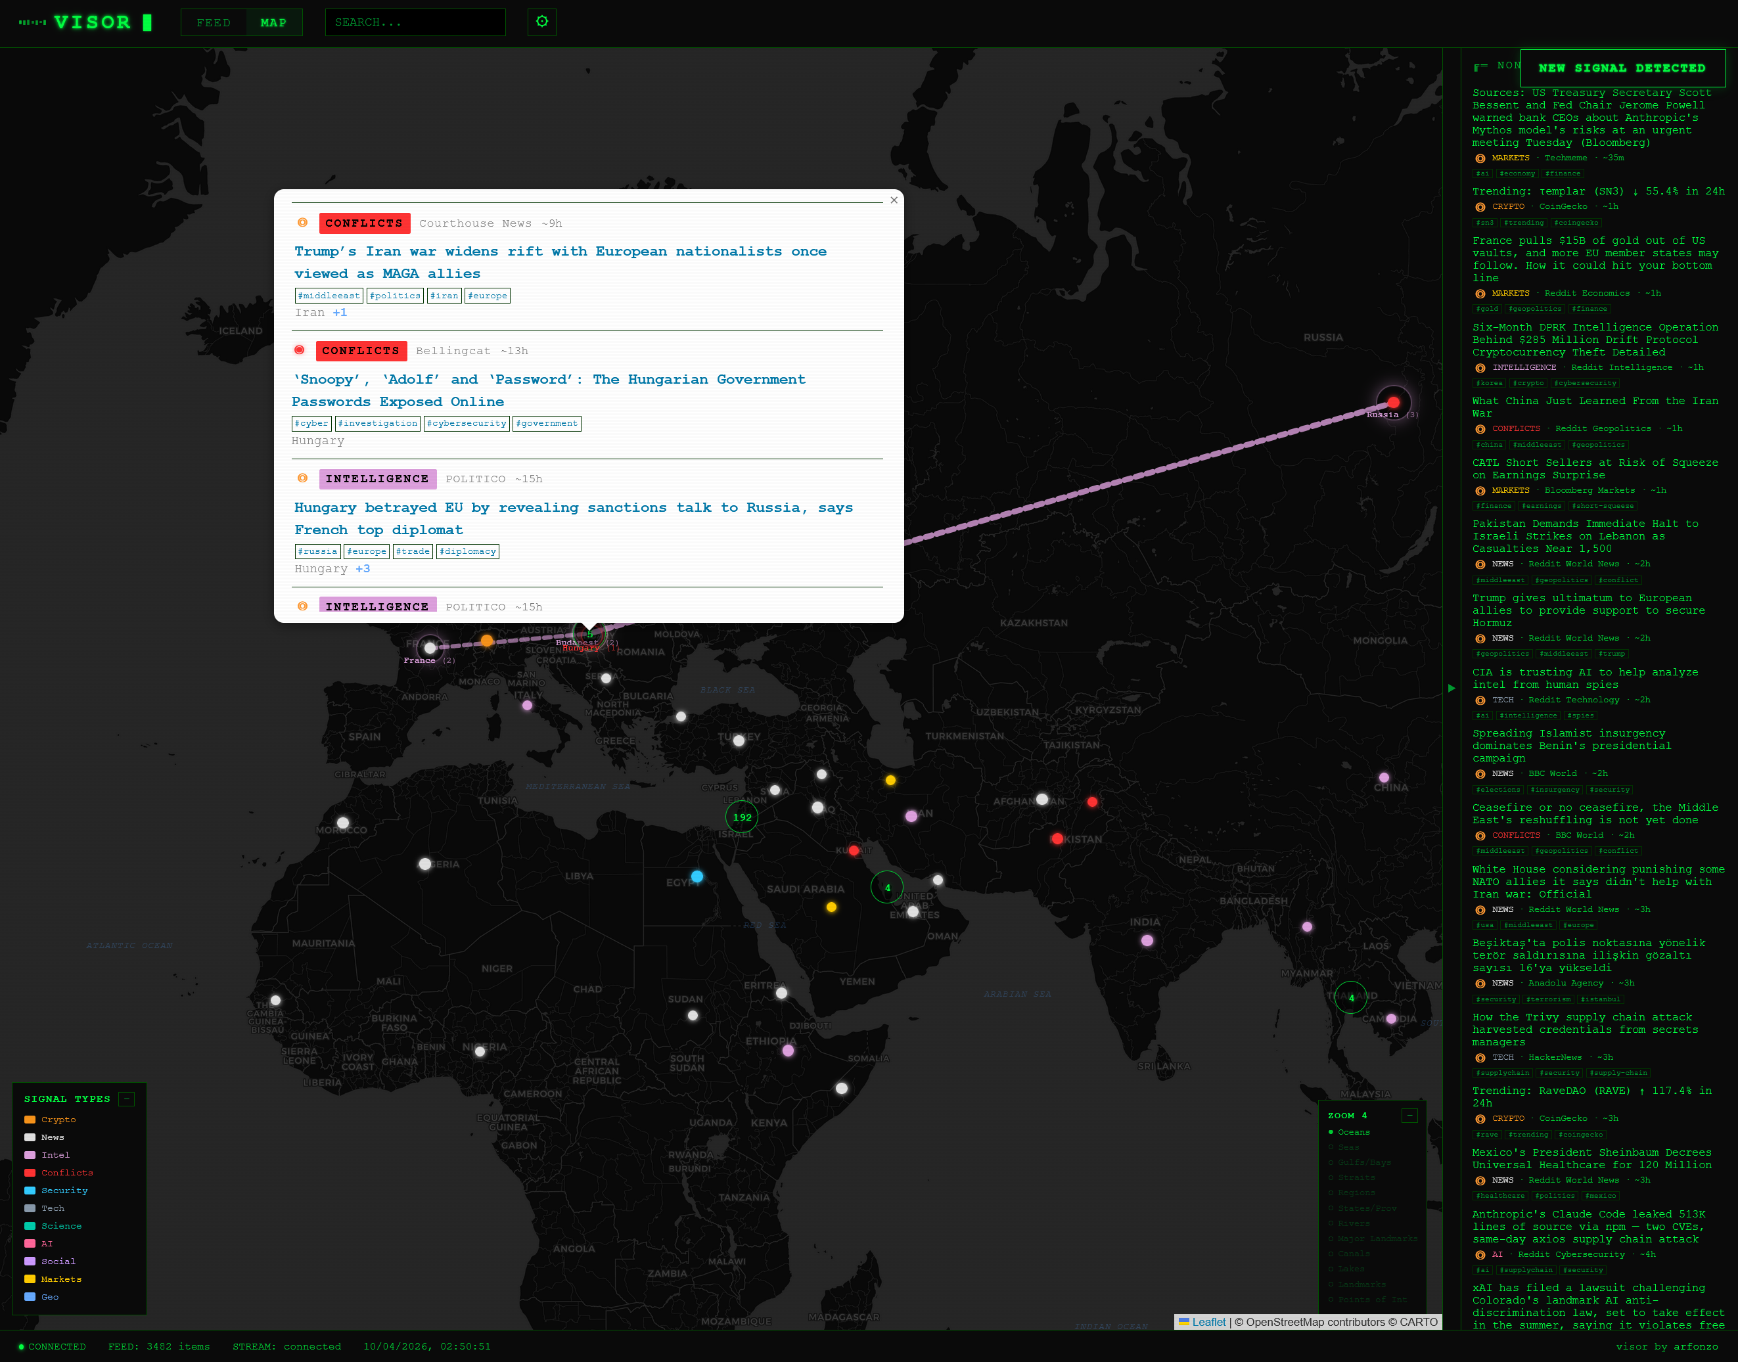Screen dimensions: 1738x1362
Task: Click the cyan Security marker in Egypt
Action: [697, 876]
